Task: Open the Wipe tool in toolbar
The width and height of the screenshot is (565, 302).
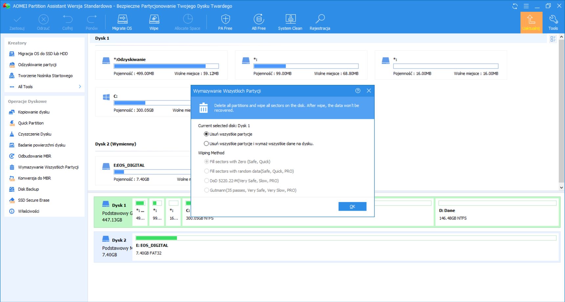Action: tap(154, 22)
